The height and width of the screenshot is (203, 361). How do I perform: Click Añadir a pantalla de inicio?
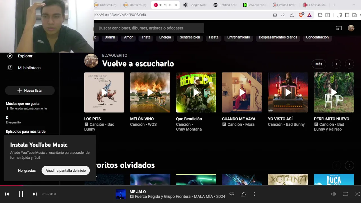click(66, 171)
